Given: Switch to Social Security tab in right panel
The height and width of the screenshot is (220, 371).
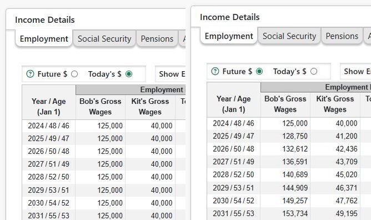Looking at the screenshot, I should click(x=289, y=36).
